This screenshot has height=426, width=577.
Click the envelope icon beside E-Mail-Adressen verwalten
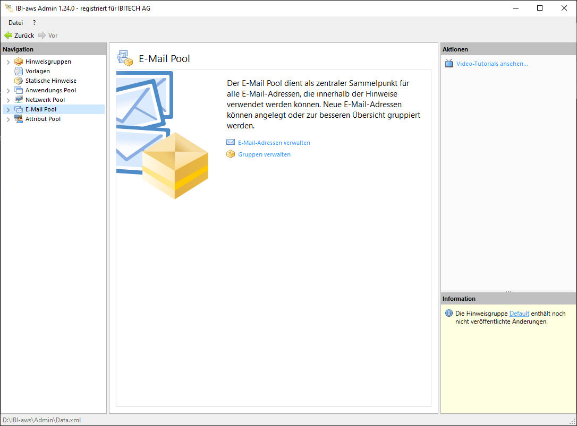231,143
